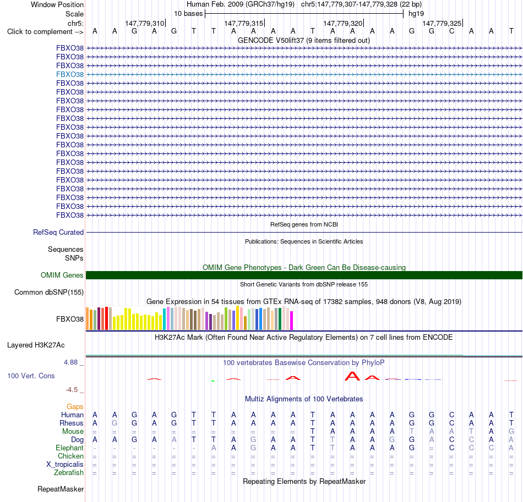Open the Layered H3K27Ac track settings label
The height and width of the screenshot is (502, 523).
[36, 345]
